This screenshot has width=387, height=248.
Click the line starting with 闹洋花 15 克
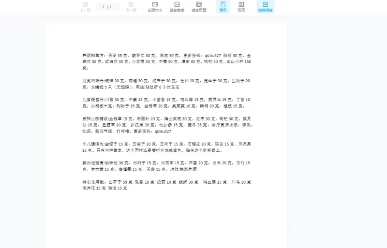(104, 188)
